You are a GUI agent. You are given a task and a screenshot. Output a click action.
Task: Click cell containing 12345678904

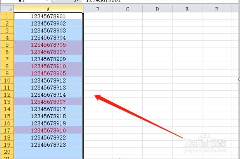[48, 38]
